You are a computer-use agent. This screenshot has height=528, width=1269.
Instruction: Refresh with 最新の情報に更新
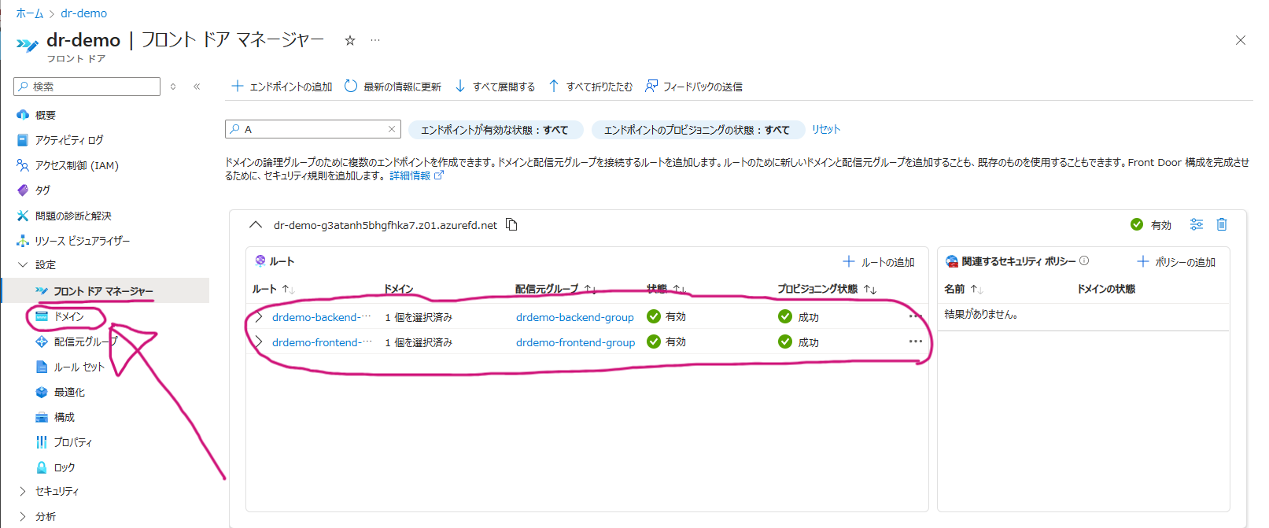[x=393, y=87]
